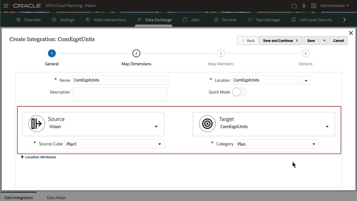Open the Services tab
Viewport: 357px width, 201px height.
[229, 20]
